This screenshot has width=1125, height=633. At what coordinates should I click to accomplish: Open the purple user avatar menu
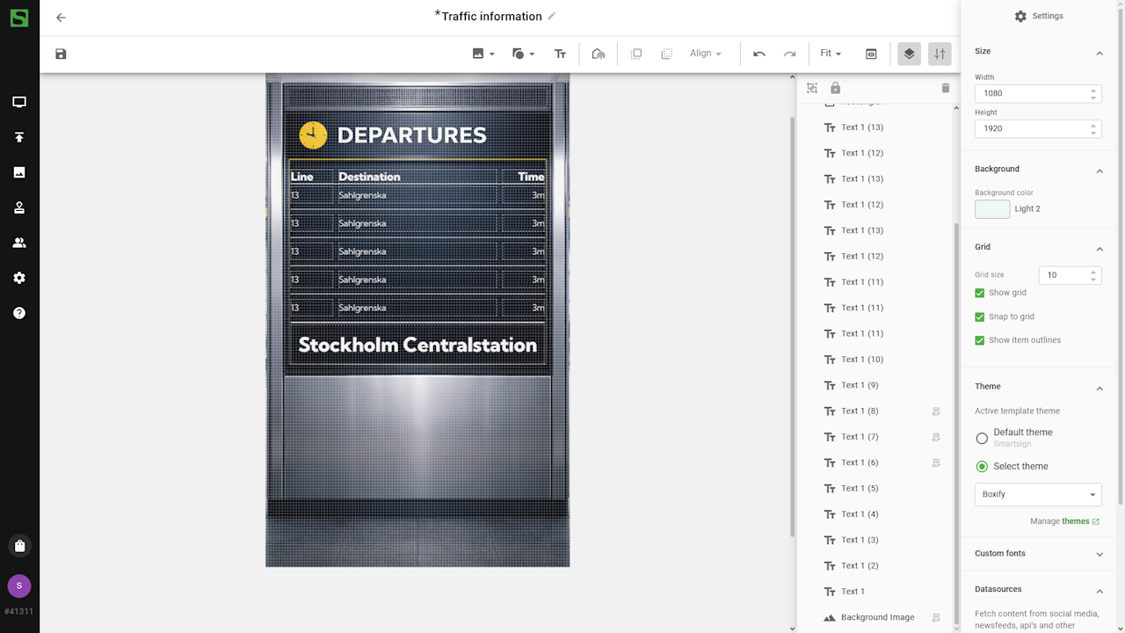(x=19, y=586)
